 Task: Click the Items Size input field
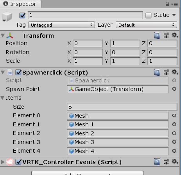pyautogui.click(x=122, y=107)
